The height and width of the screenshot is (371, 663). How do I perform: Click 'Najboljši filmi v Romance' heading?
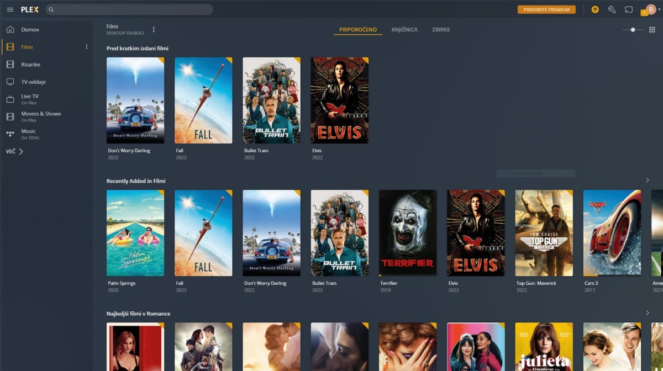[138, 314]
